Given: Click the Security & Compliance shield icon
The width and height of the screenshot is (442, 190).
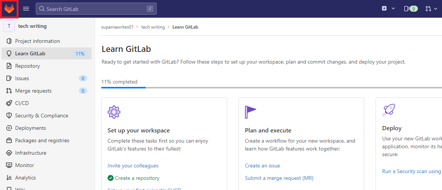Looking at the screenshot, I should (9, 116).
